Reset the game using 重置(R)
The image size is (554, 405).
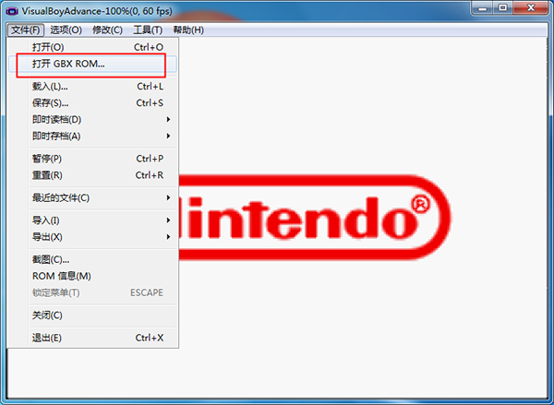point(48,175)
